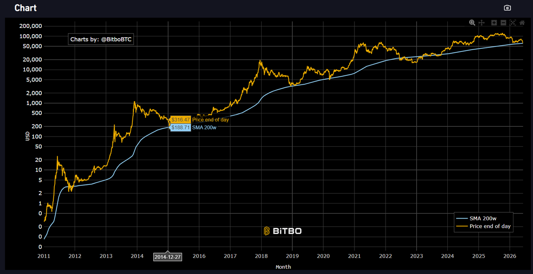Click the $188.71 SMA hover label
This screenshot has width=533, height=274.
[180, 127]
